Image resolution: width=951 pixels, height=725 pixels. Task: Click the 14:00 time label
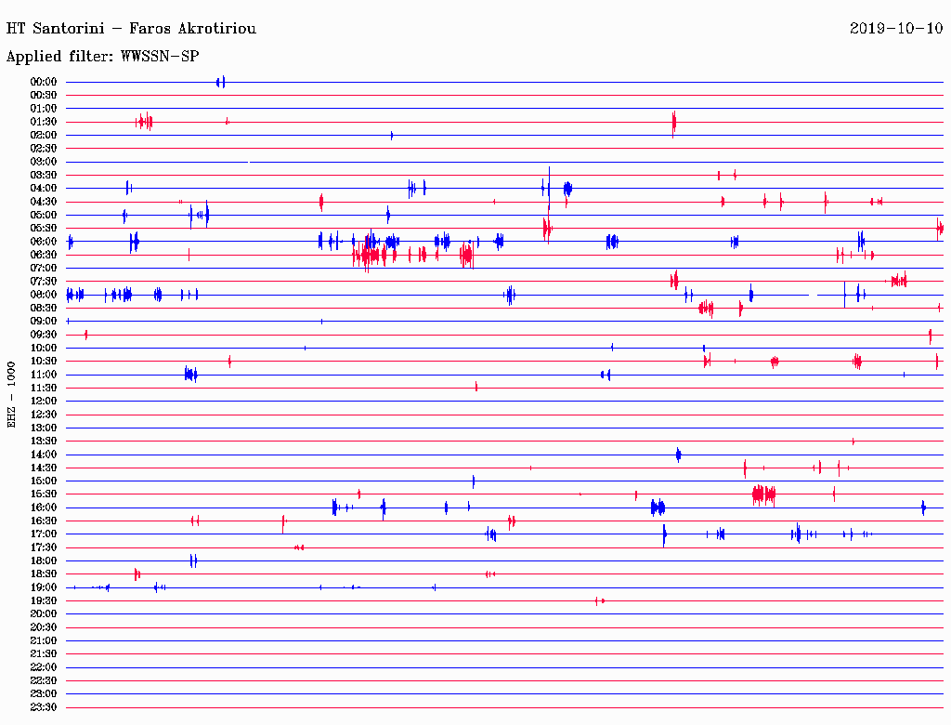tap(44, 455)
